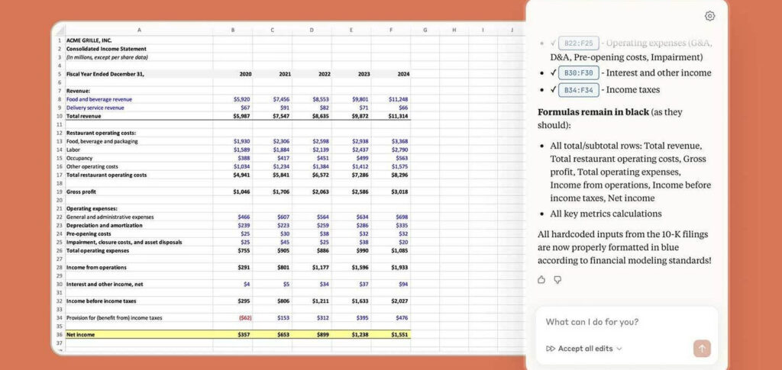Select the 'Food and beverage revenue' label
The image size is (782, 370).
99,99
